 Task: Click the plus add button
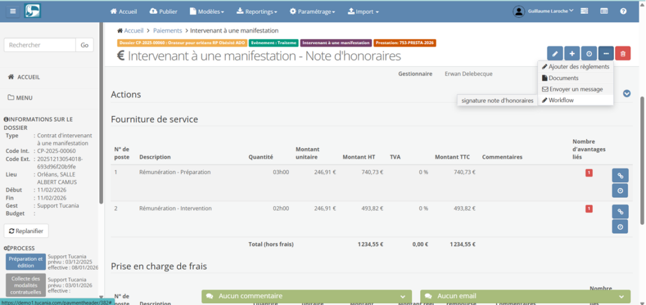(x=572, y=54)
